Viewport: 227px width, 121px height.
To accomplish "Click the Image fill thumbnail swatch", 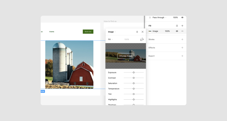I will 150,31.
